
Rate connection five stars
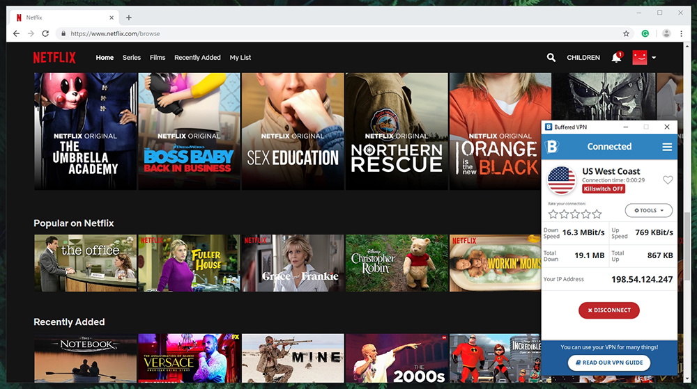click(597, 214)
